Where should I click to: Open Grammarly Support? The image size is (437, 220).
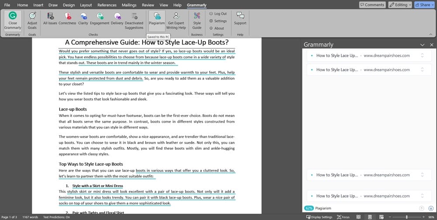[x=240, y=19]
